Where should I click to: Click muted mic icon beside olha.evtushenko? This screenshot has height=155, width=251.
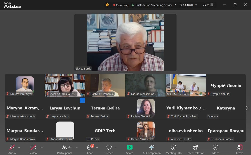(x=169, y=139)
